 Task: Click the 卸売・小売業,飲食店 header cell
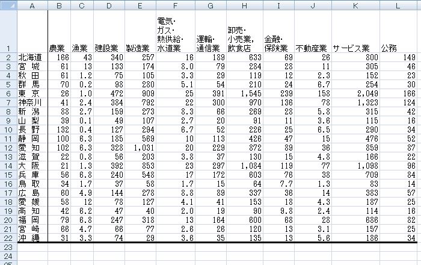click(x=245, y=31)
